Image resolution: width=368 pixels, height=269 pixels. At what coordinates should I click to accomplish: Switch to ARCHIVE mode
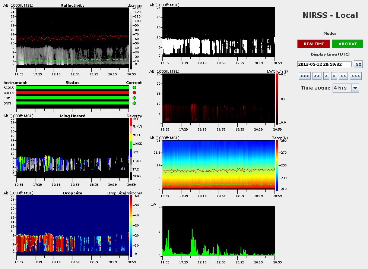click(348, 44)
